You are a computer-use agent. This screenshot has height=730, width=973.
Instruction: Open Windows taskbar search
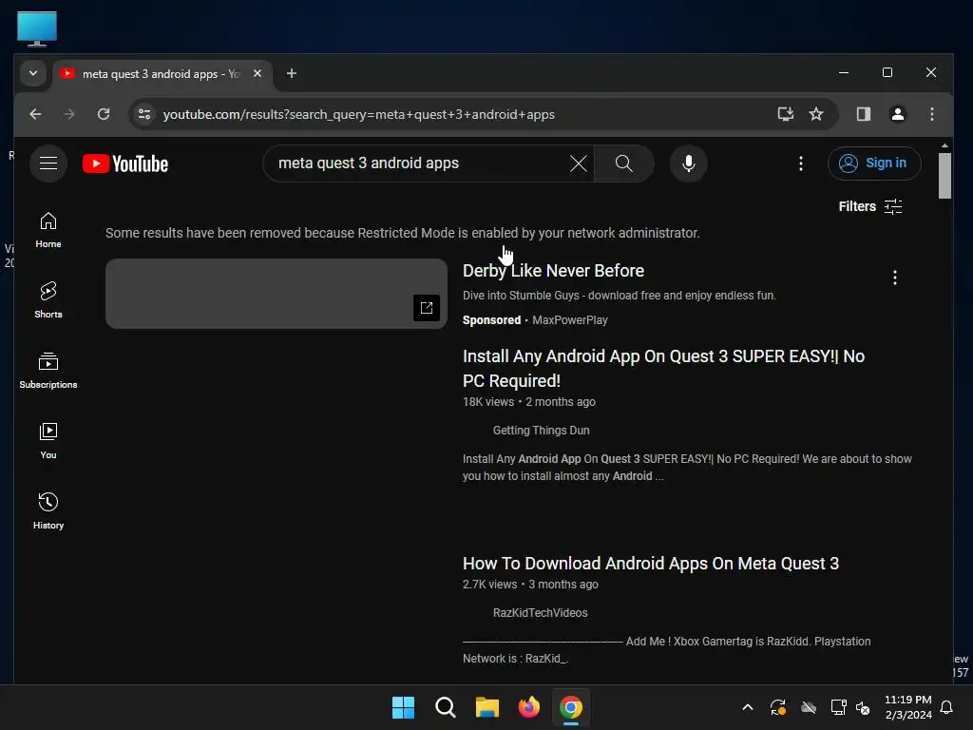click(x=446, y=707)
